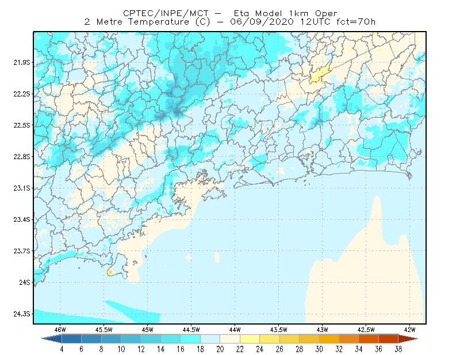Select the 16-18 cyan legend swatch
460x355 pixels.
[190, 339]
